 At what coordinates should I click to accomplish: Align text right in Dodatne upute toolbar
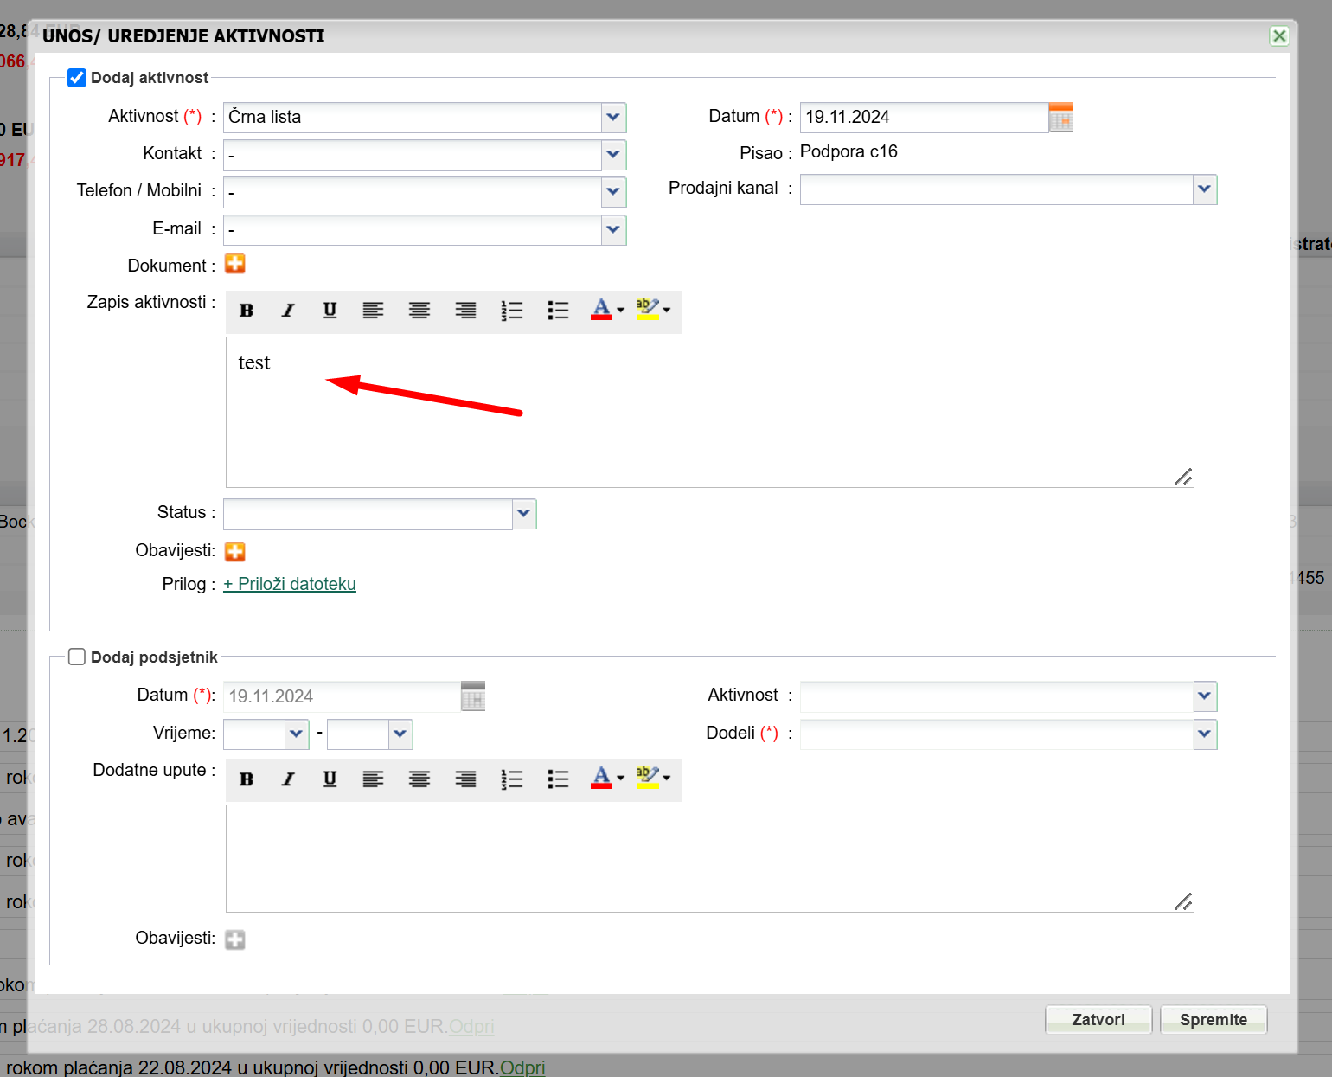point(465,779)
